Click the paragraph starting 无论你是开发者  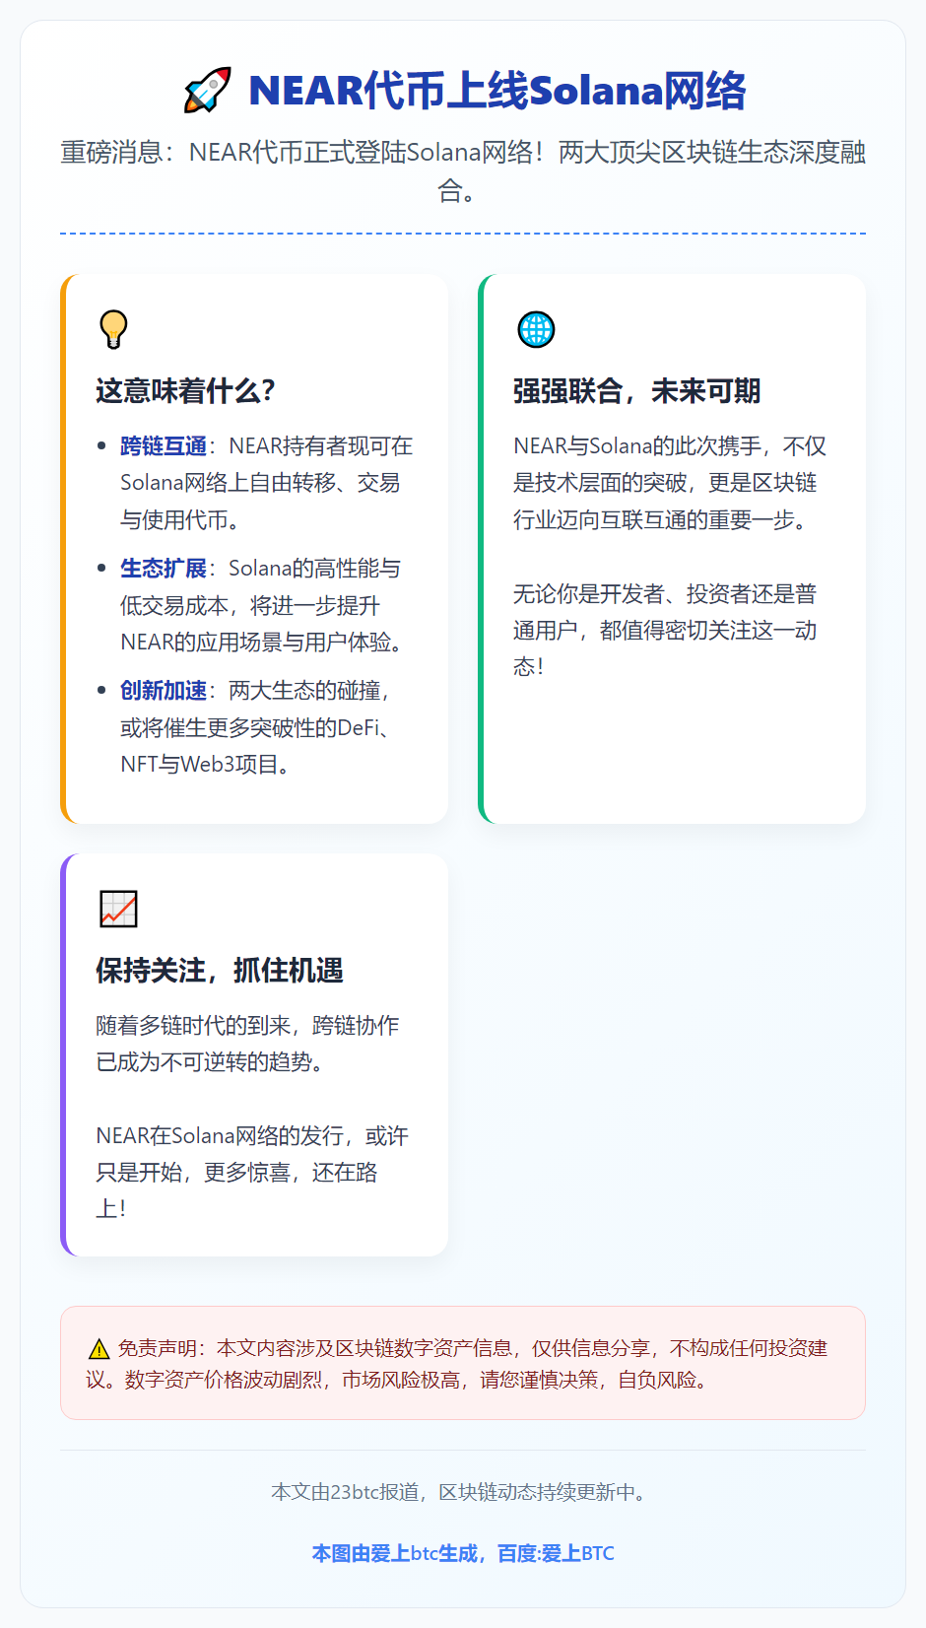tap(666, 631)
